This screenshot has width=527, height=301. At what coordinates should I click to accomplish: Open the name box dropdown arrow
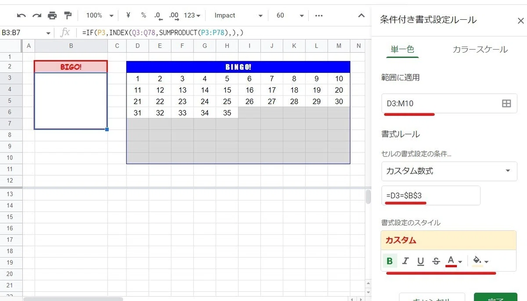tap(48, 33)
